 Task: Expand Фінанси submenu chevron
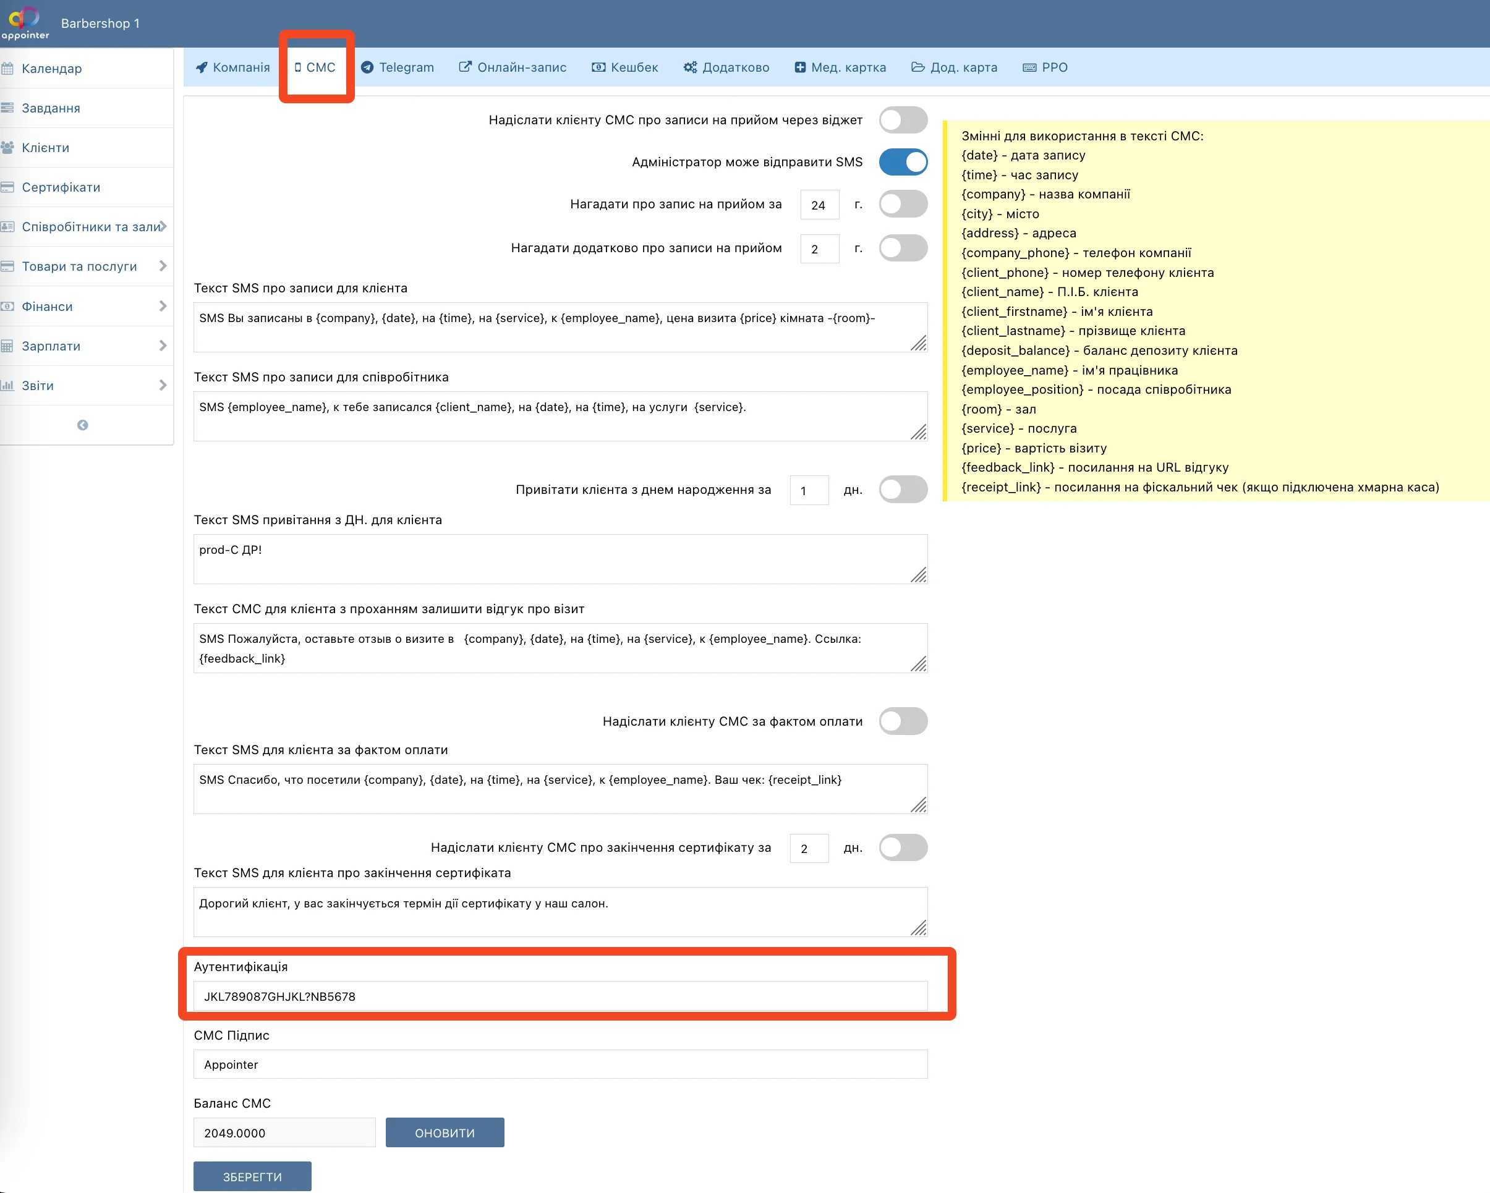click(x=163, y=306)
